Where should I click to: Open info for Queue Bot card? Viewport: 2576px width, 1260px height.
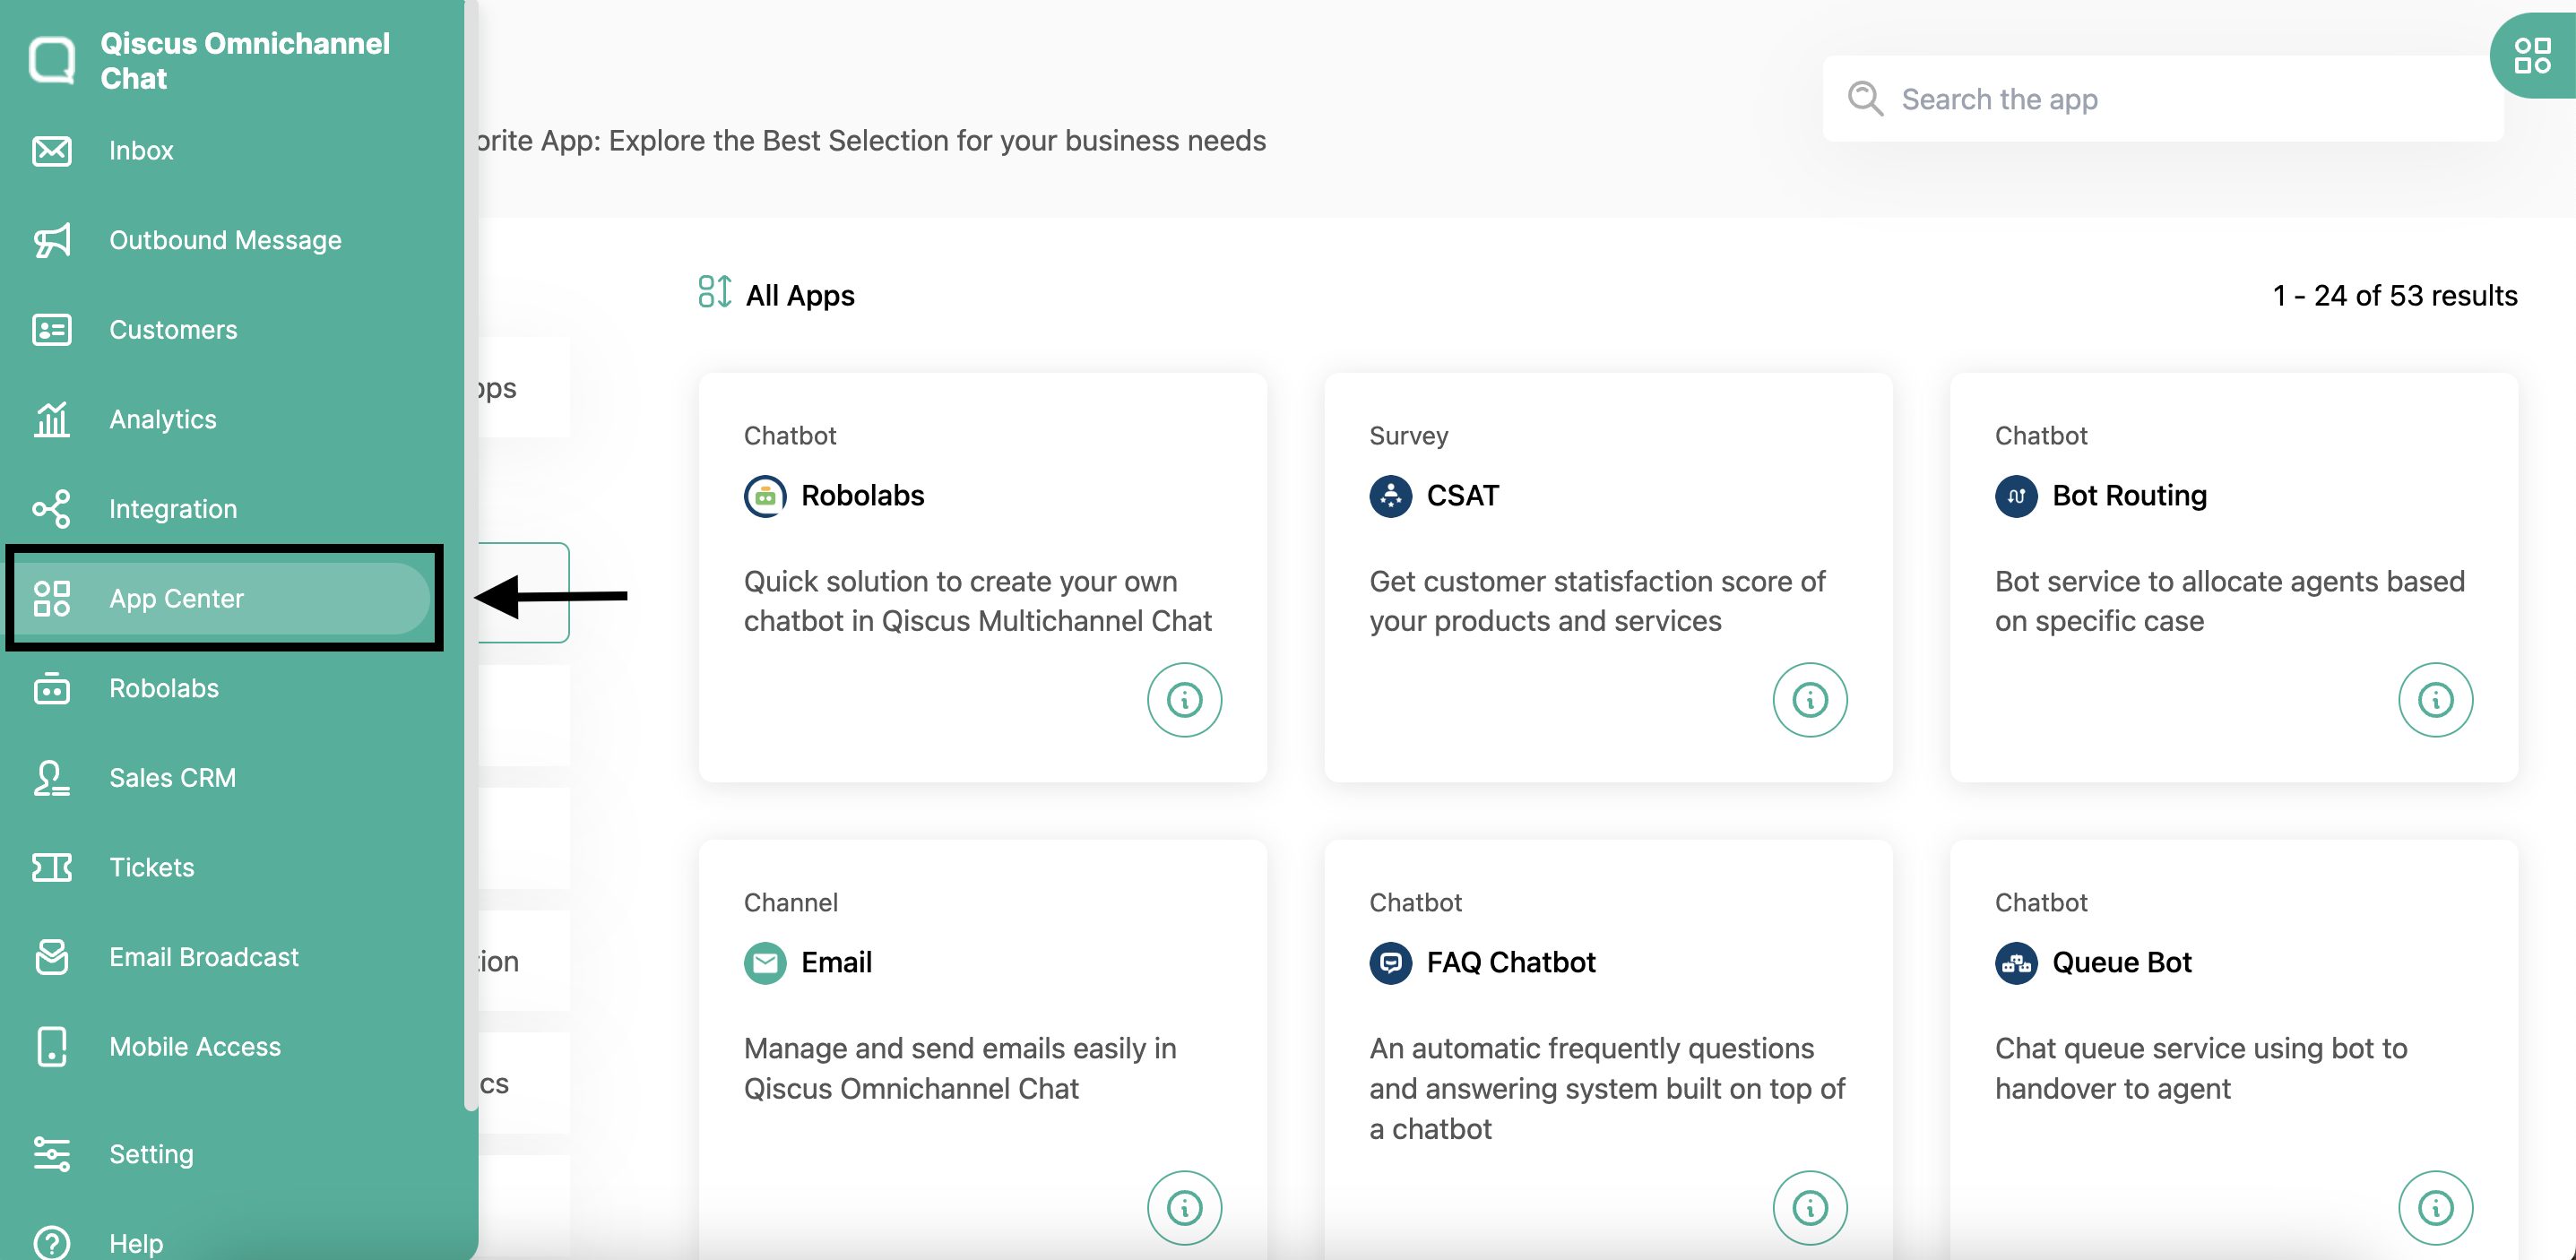click(2436, 1208)
